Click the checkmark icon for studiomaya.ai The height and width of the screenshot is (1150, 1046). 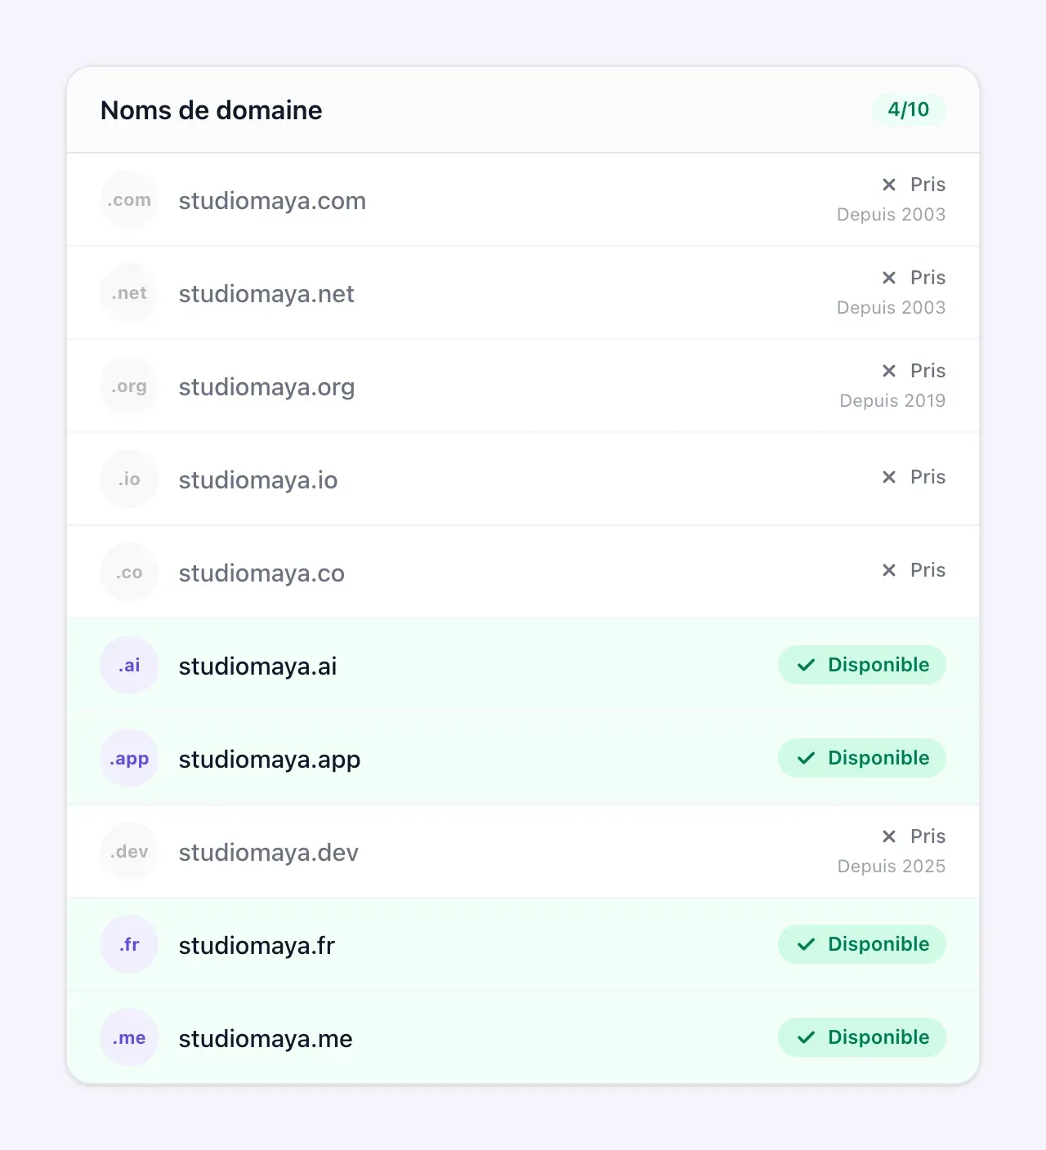(806, 665)
